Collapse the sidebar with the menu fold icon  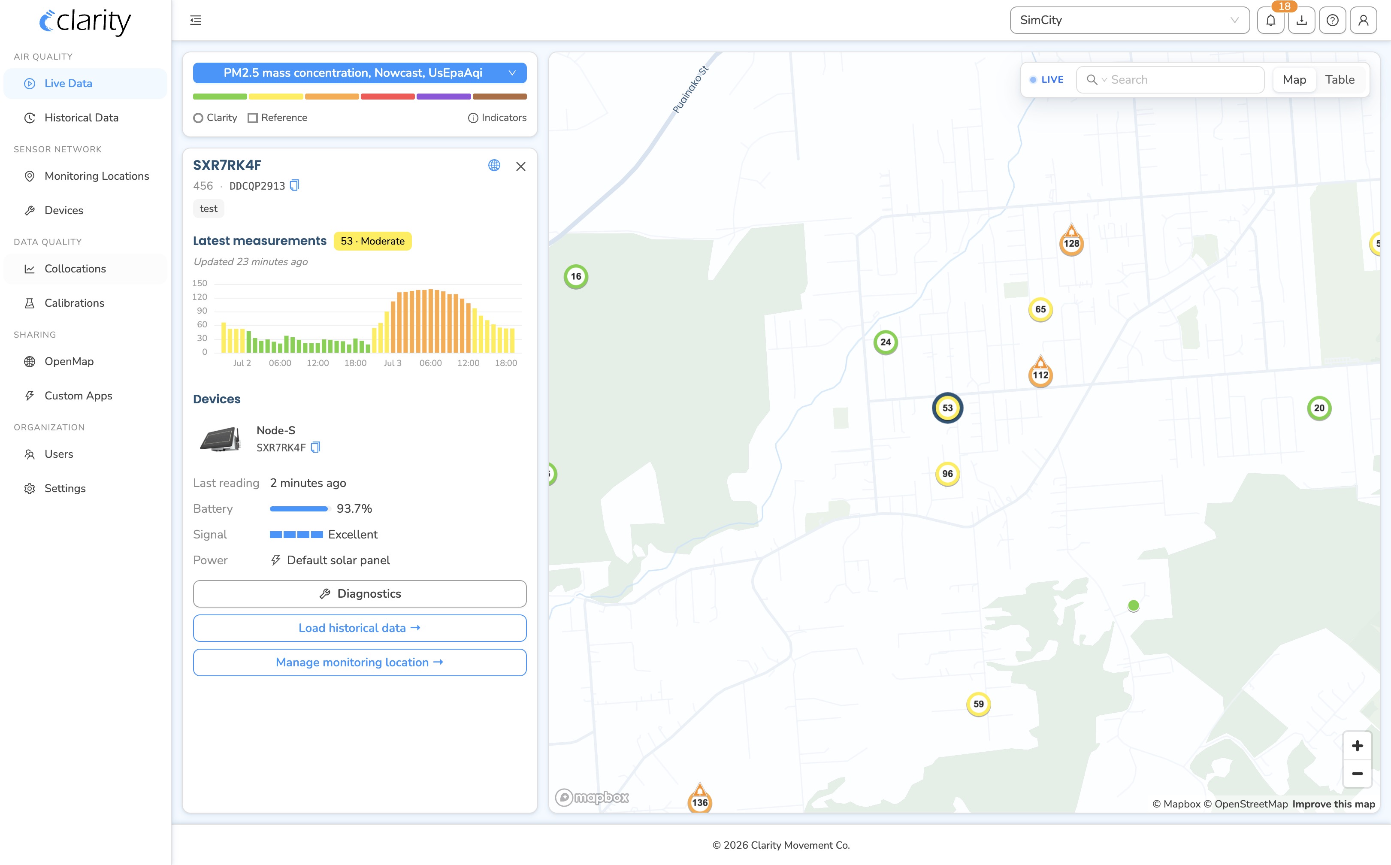point(196,21)
